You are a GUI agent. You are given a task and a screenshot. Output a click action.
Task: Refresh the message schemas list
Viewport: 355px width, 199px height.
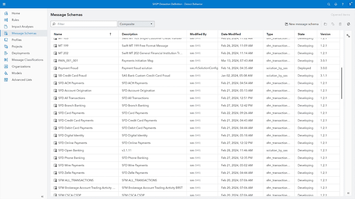(349, 24)
